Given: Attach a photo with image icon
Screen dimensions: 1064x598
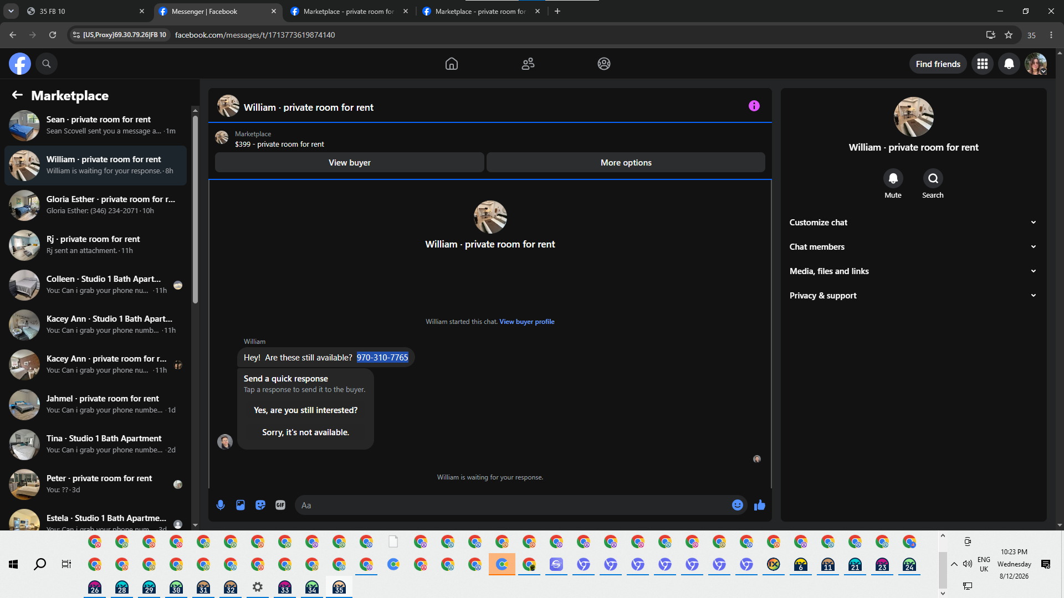Looking at the screenshot, I should [x=241, y=505].
